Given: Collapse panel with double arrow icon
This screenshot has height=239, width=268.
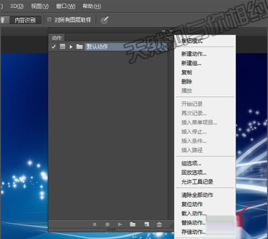Looking at the screenshot, I should point(163,31).
